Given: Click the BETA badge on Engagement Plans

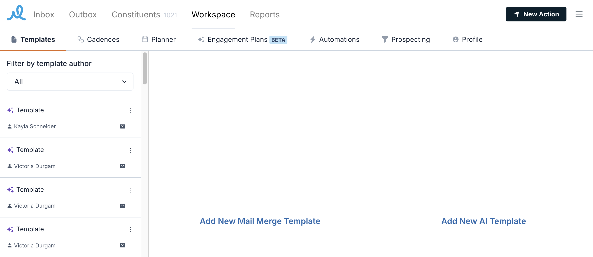Looking at the screenshot, I should (x=278, y=40).
